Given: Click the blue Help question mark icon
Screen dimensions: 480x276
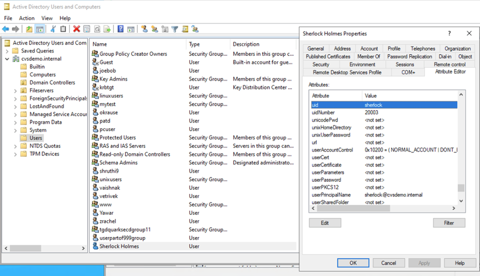Looking at the screenshot, I should 121,29.
